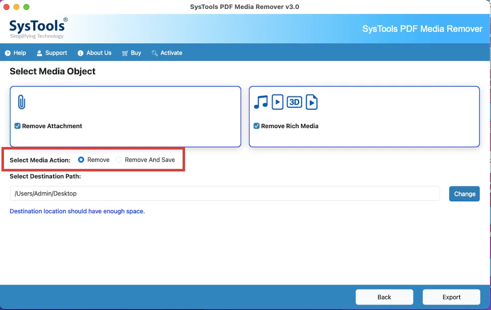Click the Buy shopping cart icon
Viewport: 491px width, 310px height.
[125, 53]
